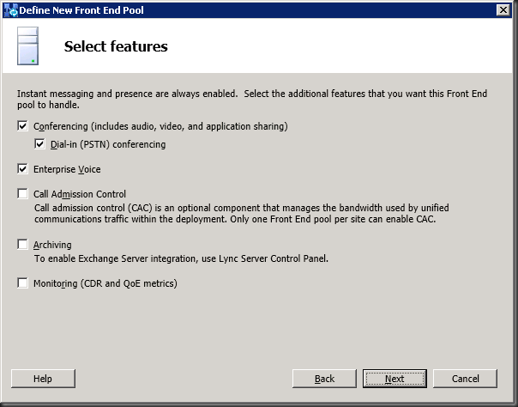The height and width of the screenshot is (407, 518).
Task: Disable the Enterprise Voice checkbox
Action: pos(22,169)
